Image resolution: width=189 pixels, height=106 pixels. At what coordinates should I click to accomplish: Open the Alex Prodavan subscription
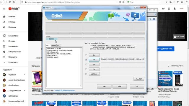pyautogui.click(x=14, y=85)
